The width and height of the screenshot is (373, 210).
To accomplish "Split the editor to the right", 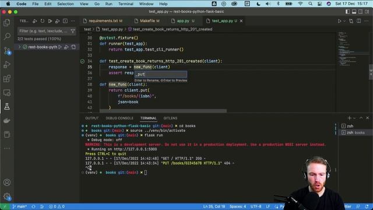I will pyautogui.click(x=359, y=21).
